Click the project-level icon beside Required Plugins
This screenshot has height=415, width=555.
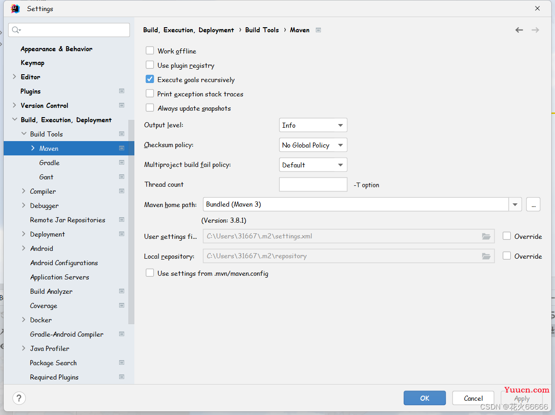121,377
